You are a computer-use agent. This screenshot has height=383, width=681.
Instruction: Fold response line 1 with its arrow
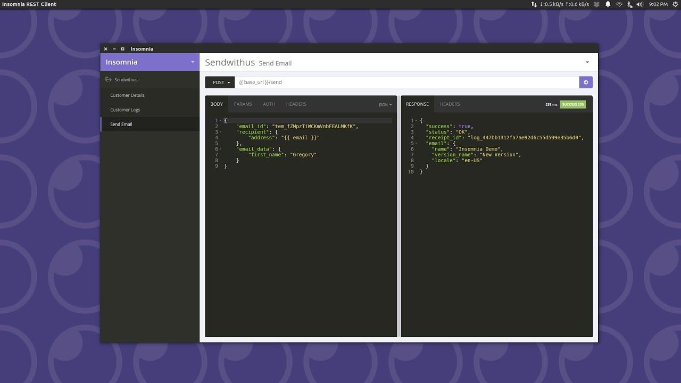(416, 121)
